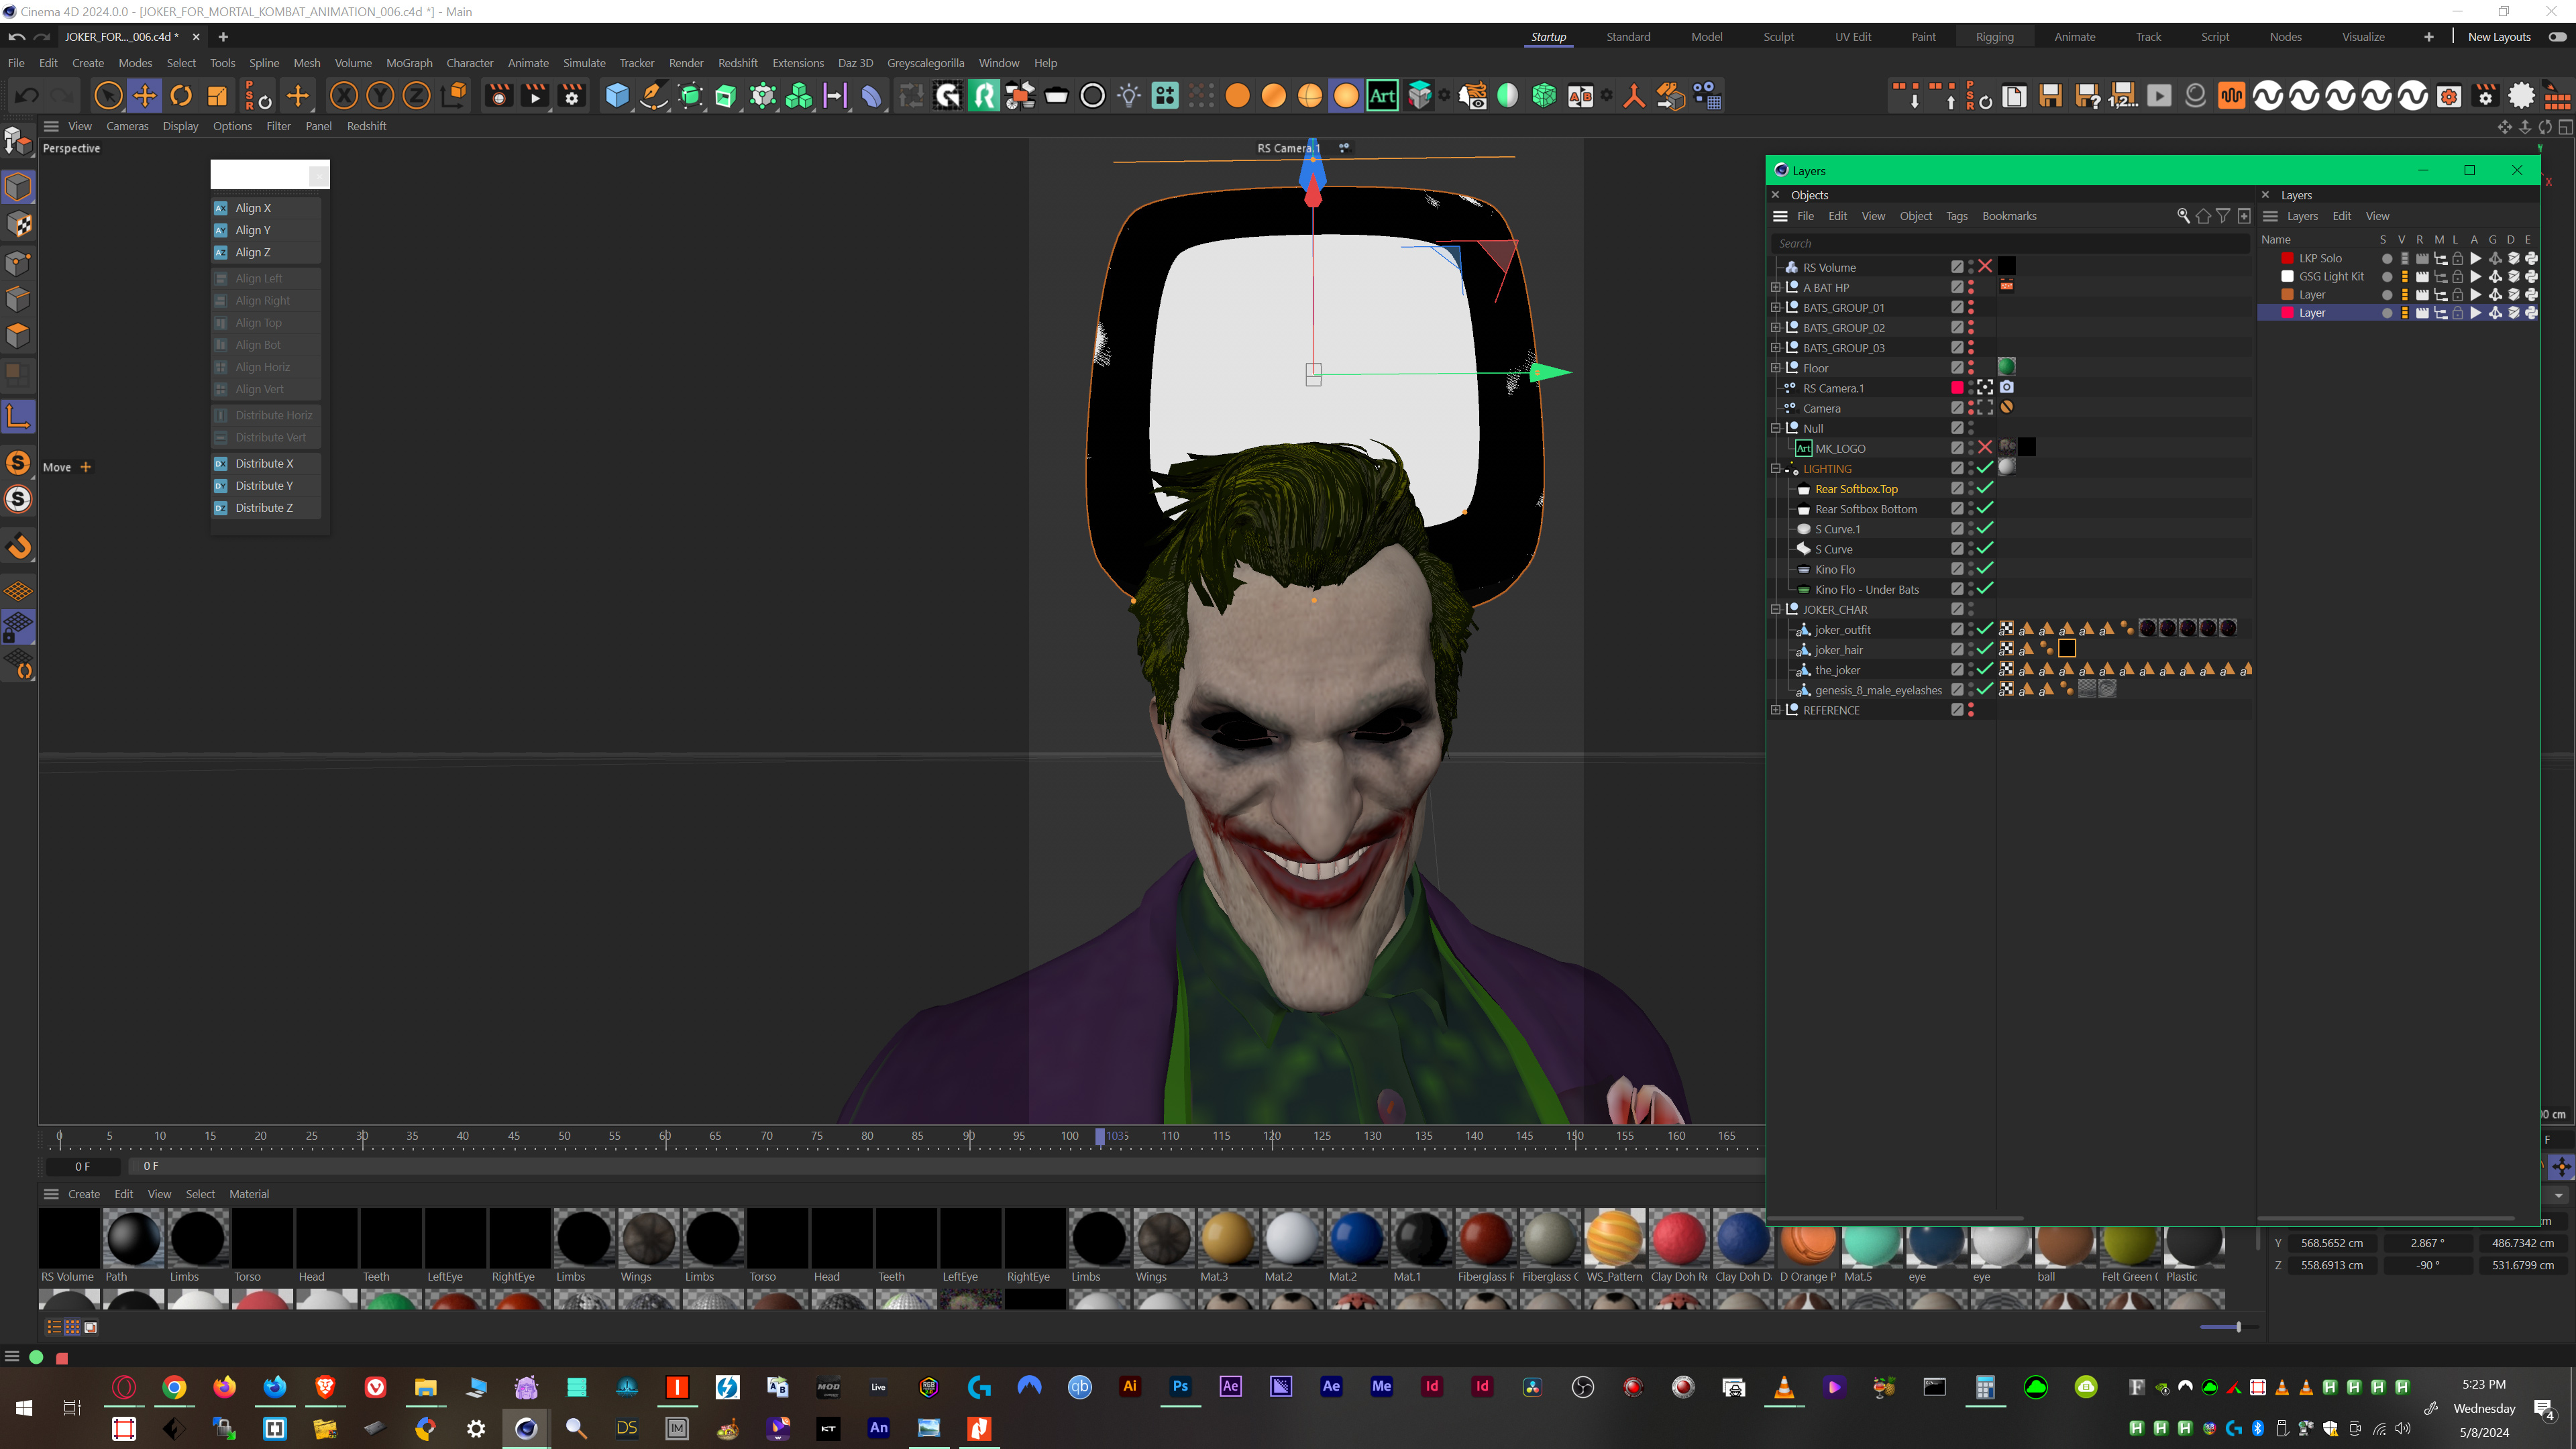Image resolution: width=2576 pixels, height=1449 pixels.
Task: Click the Extrude generator icon
Action: (726, 96)
